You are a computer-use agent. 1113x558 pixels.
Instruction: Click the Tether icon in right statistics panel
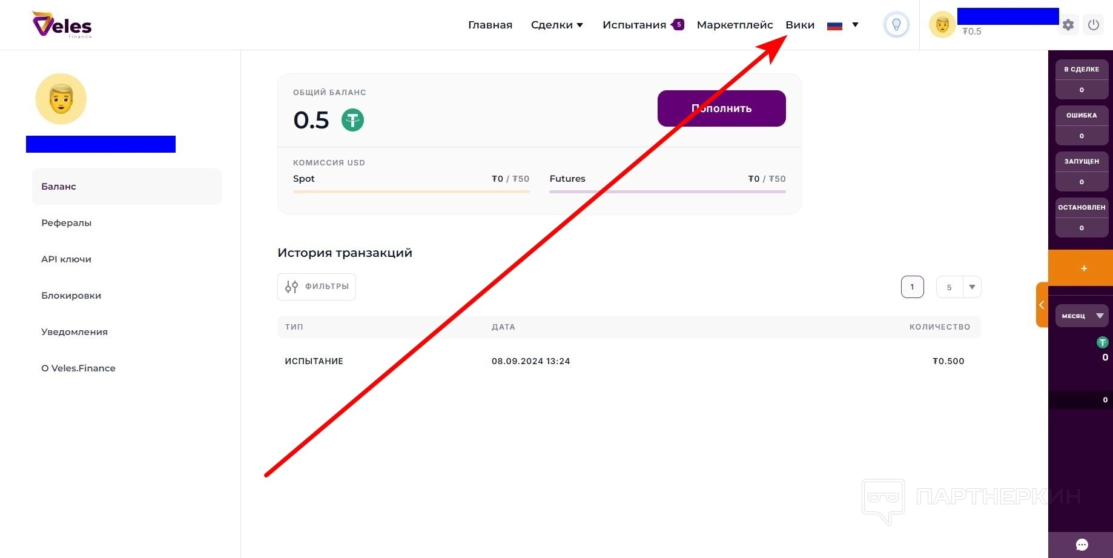pyautogui.click(x=1102, y=342)
